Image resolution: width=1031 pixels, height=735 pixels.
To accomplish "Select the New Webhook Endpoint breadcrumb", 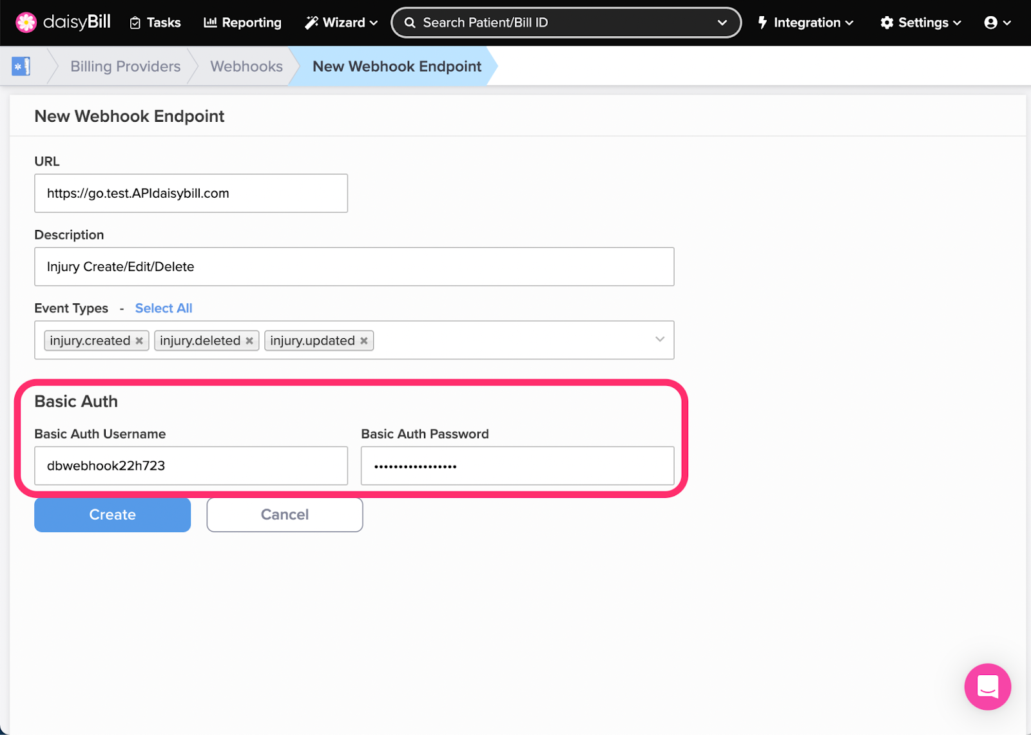I will [x=397, y=66].
